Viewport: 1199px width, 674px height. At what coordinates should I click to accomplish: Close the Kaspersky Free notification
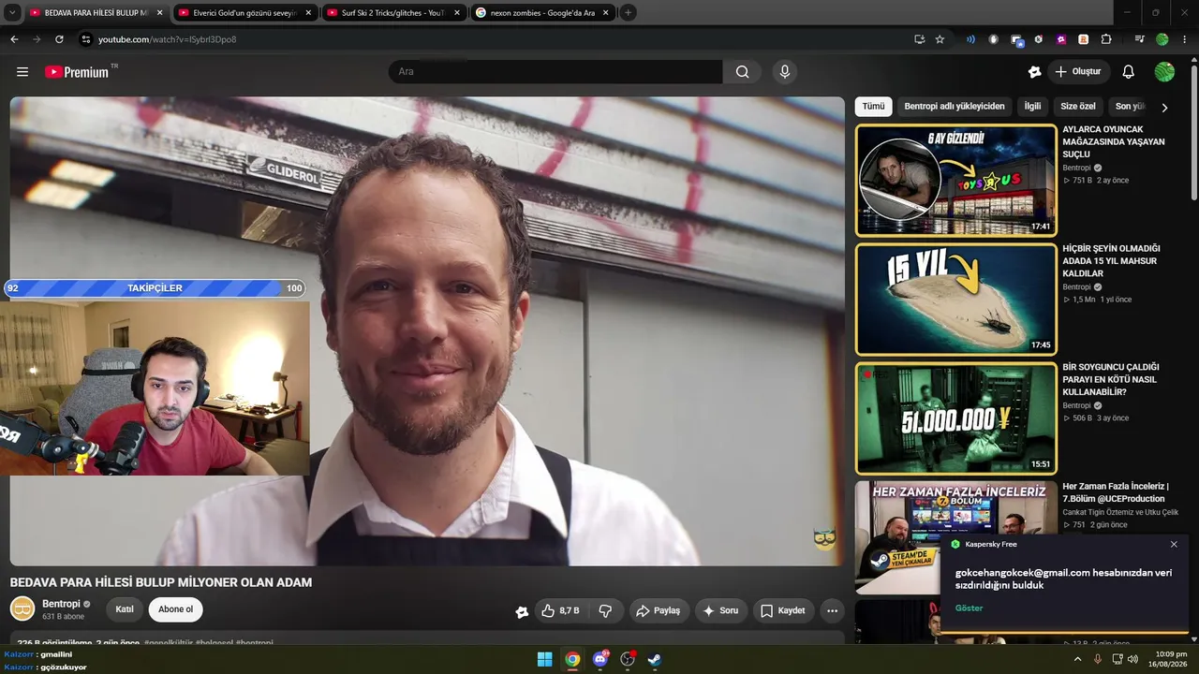pyautogui.click(x=1174, y=544)
